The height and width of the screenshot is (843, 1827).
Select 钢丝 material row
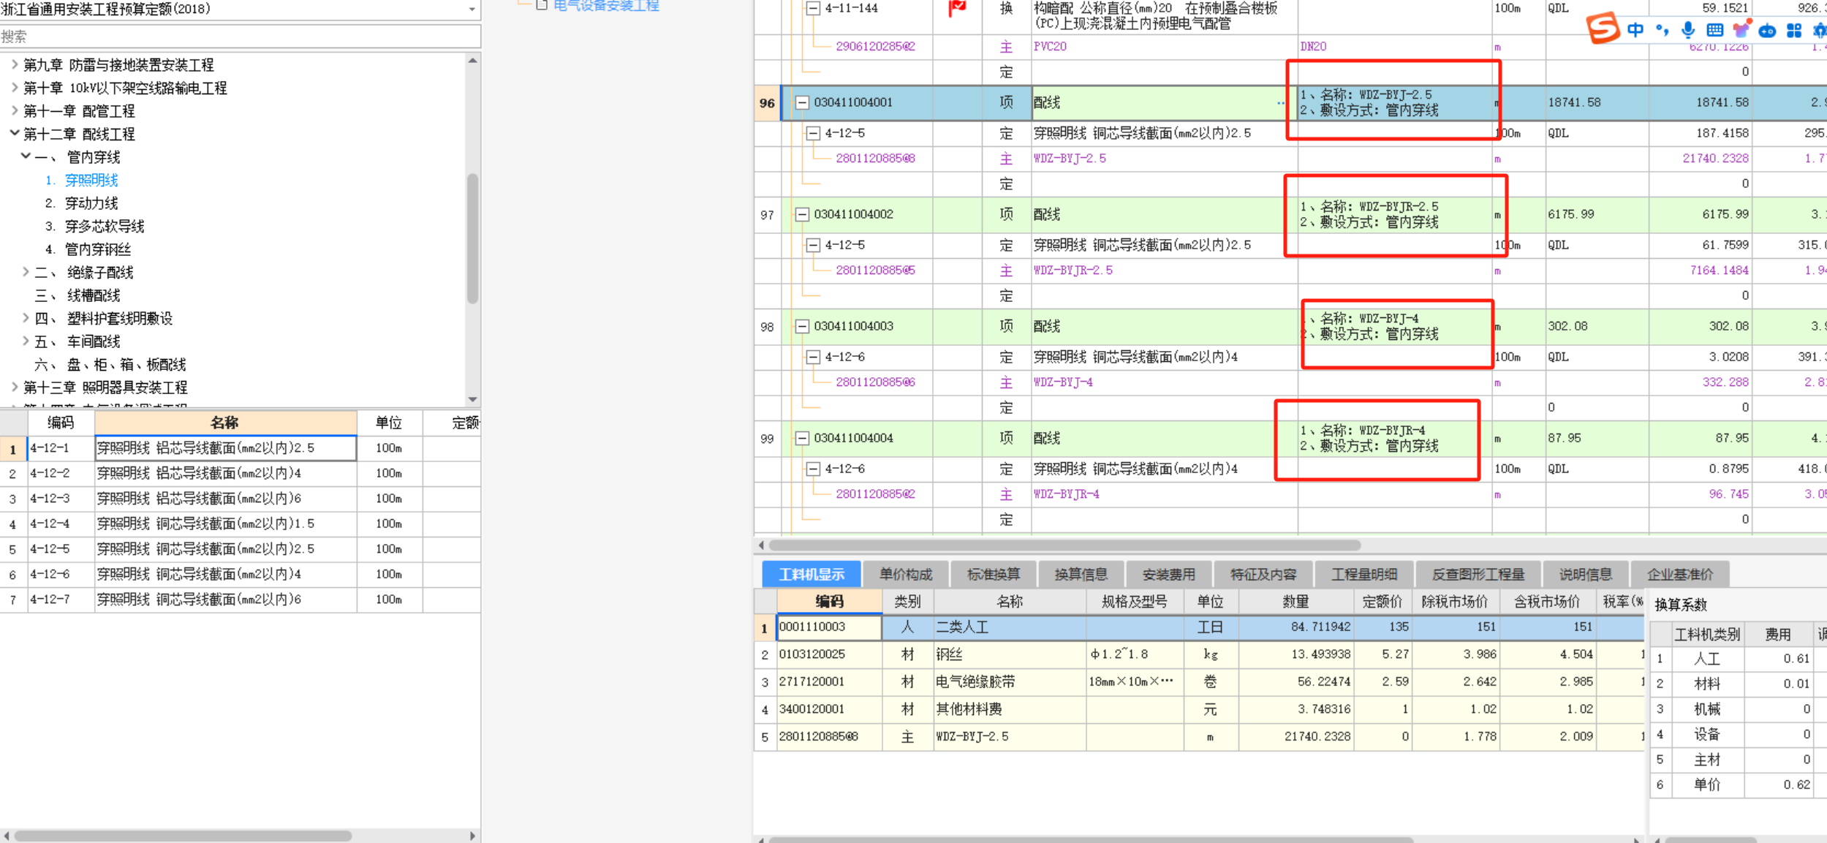(1199, 654)
